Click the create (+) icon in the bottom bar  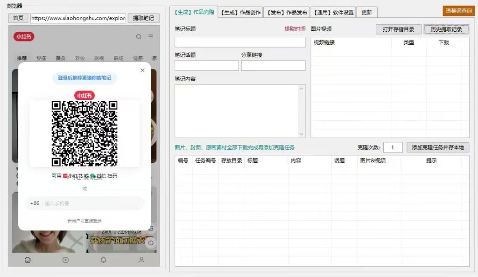click(x=65, y=260)
